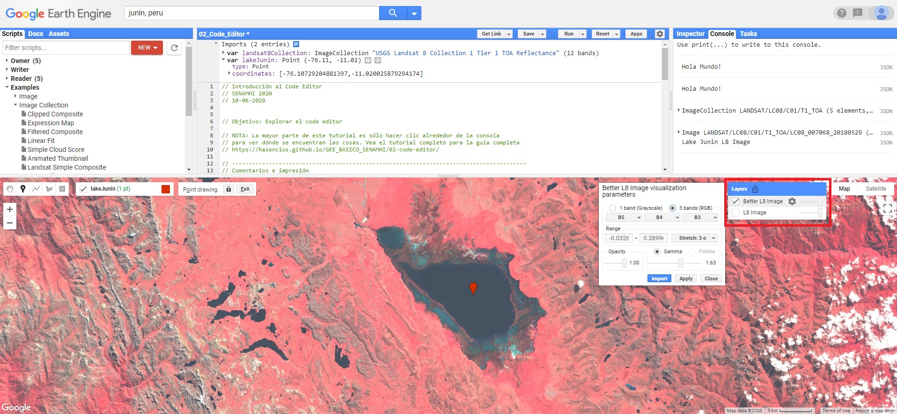Click the Filter scripts input field
Screen dimensions: 897x414
(x=66, y=48)
